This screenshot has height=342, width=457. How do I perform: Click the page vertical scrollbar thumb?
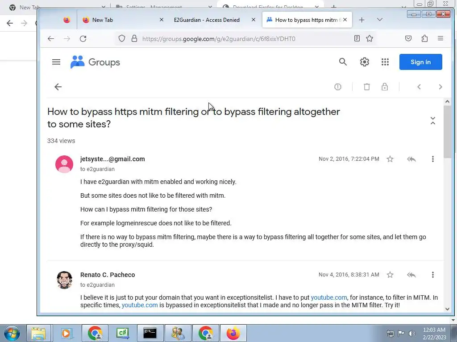coord(447,132)
